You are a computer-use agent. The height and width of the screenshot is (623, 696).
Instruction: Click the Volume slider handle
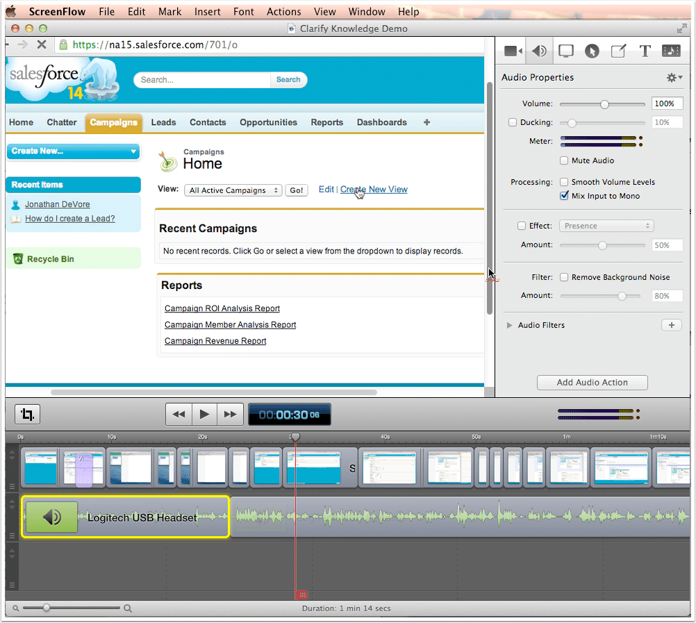point(604,104)
